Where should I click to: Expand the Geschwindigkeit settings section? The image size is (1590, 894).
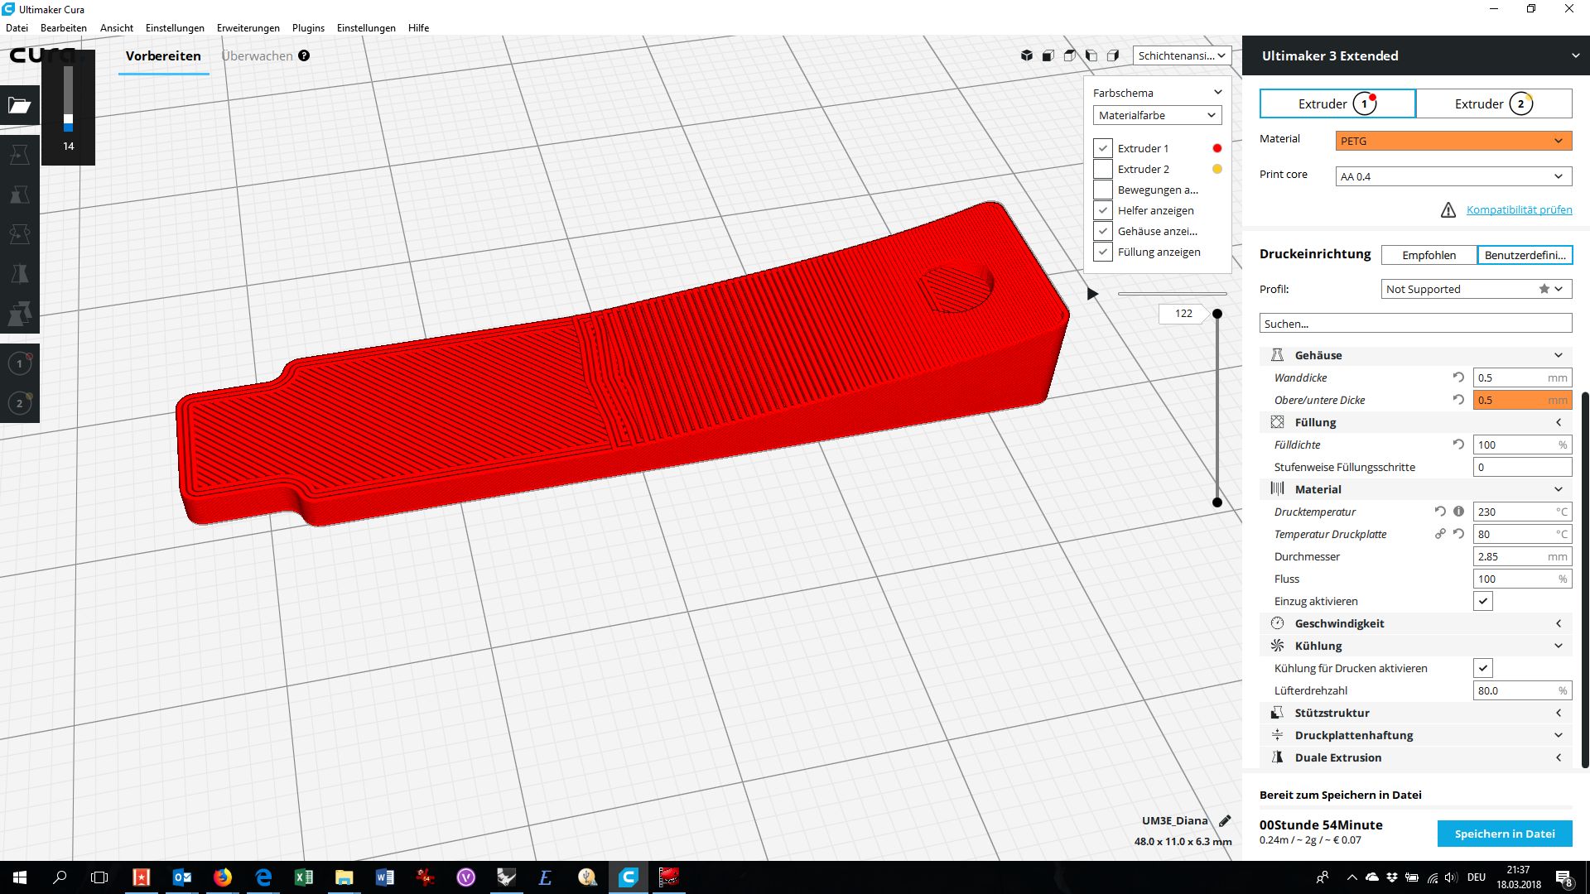coord(1416,623)
